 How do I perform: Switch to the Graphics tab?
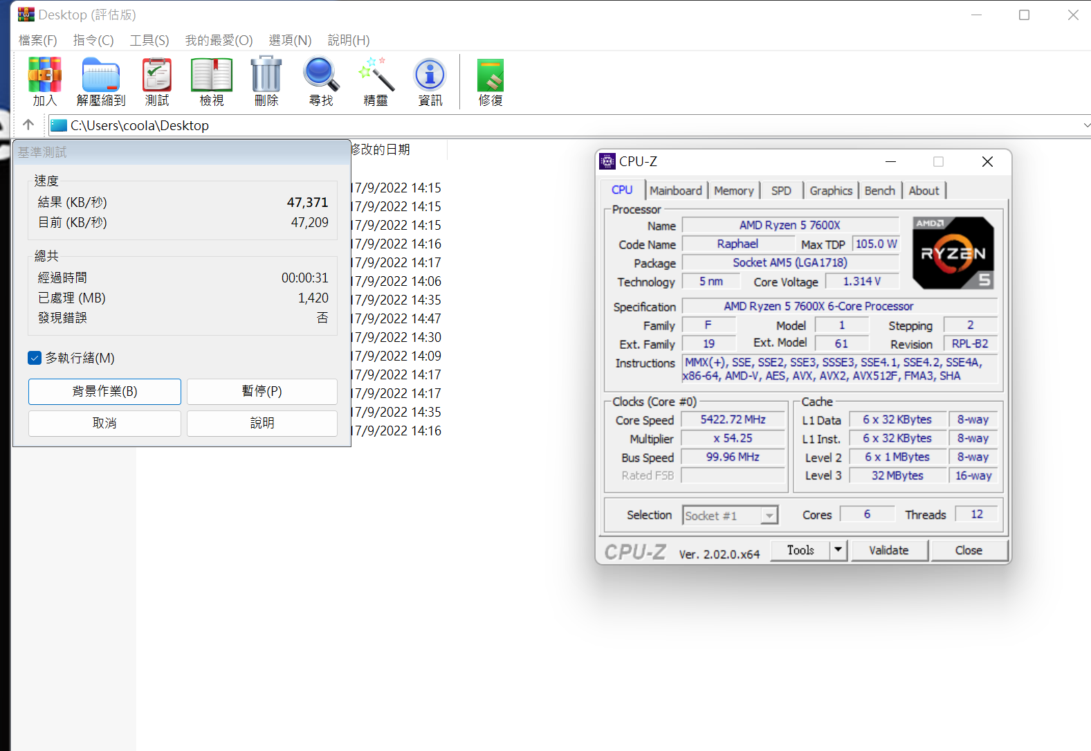pos(831,190)
